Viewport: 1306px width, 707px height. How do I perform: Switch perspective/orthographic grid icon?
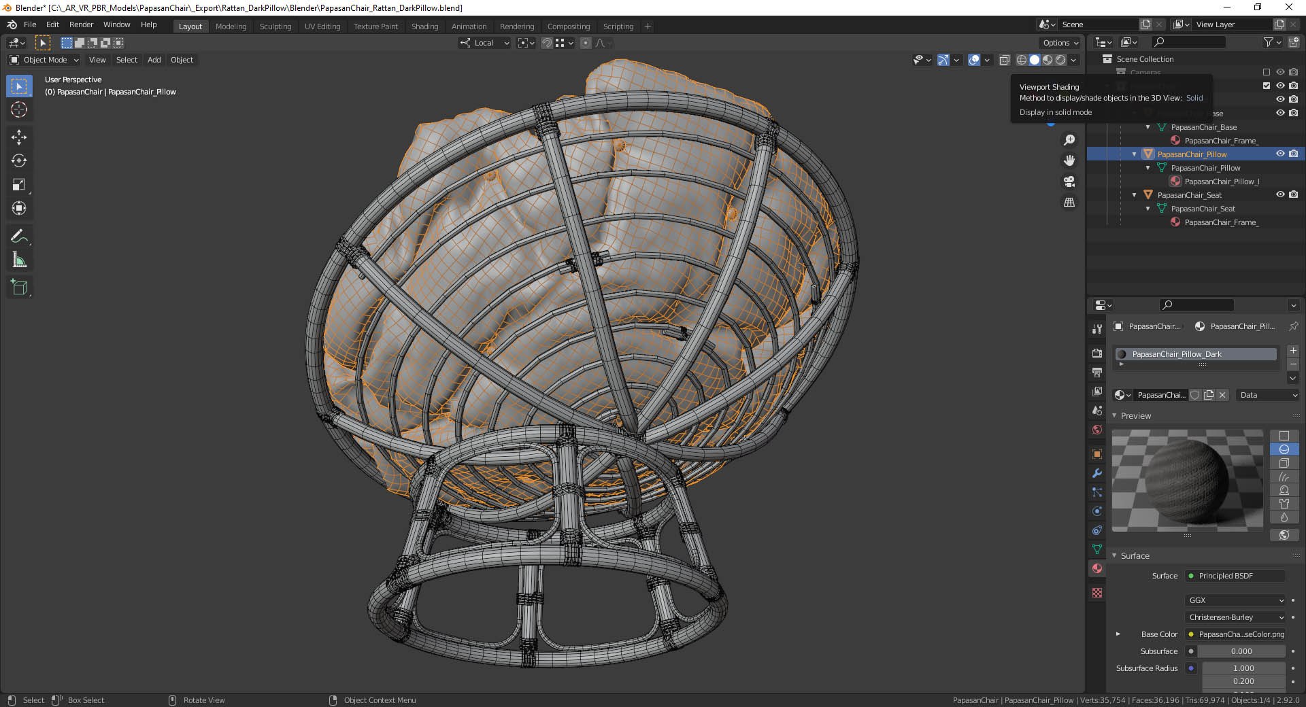[1069, 203]
